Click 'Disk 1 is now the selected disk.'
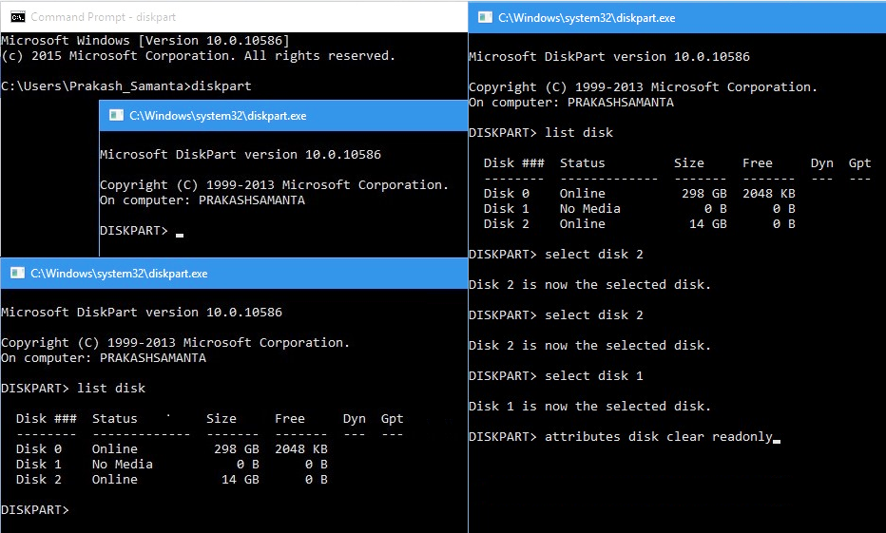The width and height of the screenshot is (886, 533). coord(590,406)
